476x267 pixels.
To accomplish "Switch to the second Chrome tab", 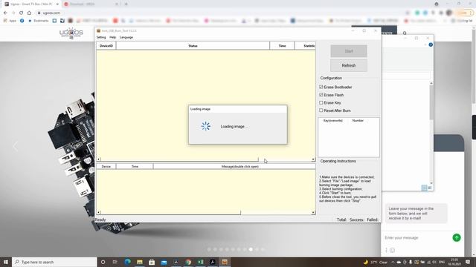I will coord(91,4).
